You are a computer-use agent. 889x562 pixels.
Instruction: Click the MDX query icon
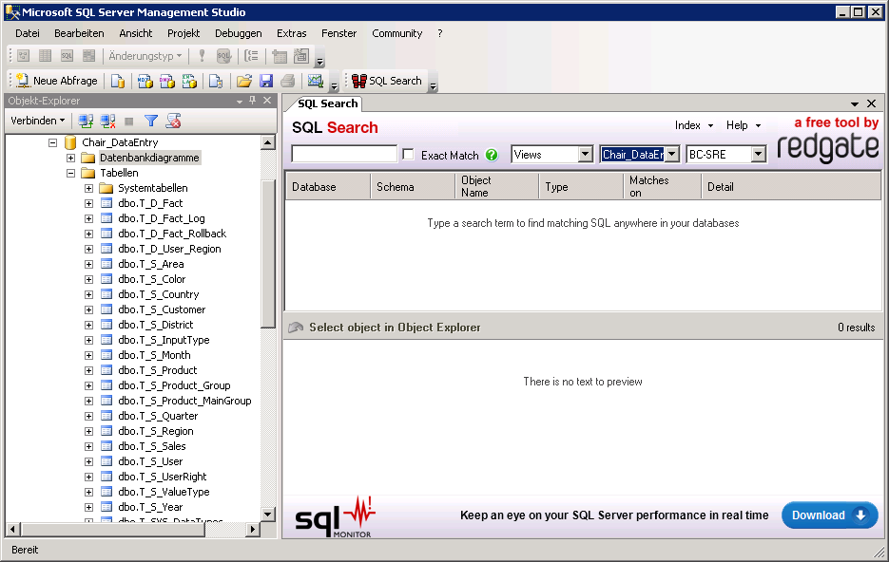[145, 81]
